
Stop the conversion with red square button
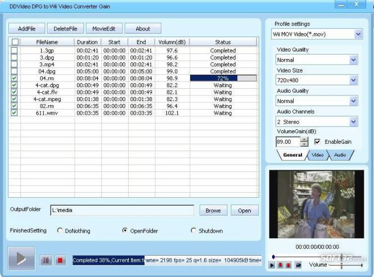60,260
